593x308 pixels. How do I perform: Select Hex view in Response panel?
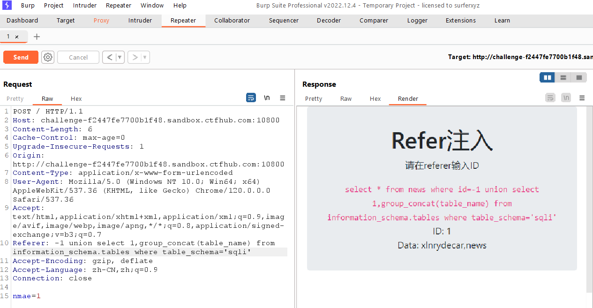[375, 98]
